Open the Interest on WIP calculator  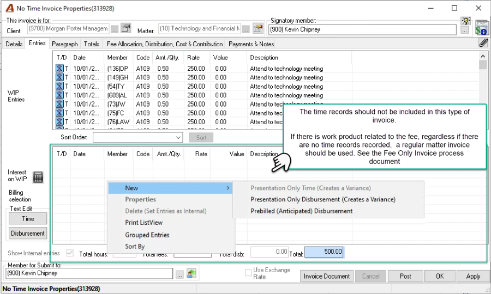click(x=38, y=177)
